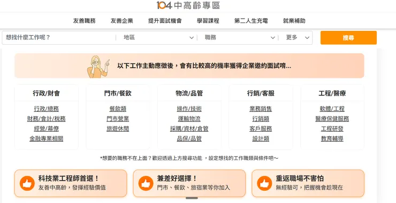Open the 餐飲類 link
Screen dimensions: 396x203
pyautogui.click(x=118, y=109)
